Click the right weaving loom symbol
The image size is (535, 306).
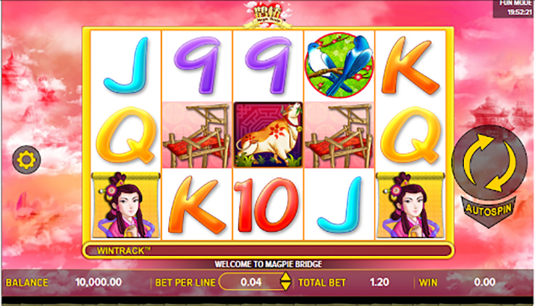coord(339,135)
